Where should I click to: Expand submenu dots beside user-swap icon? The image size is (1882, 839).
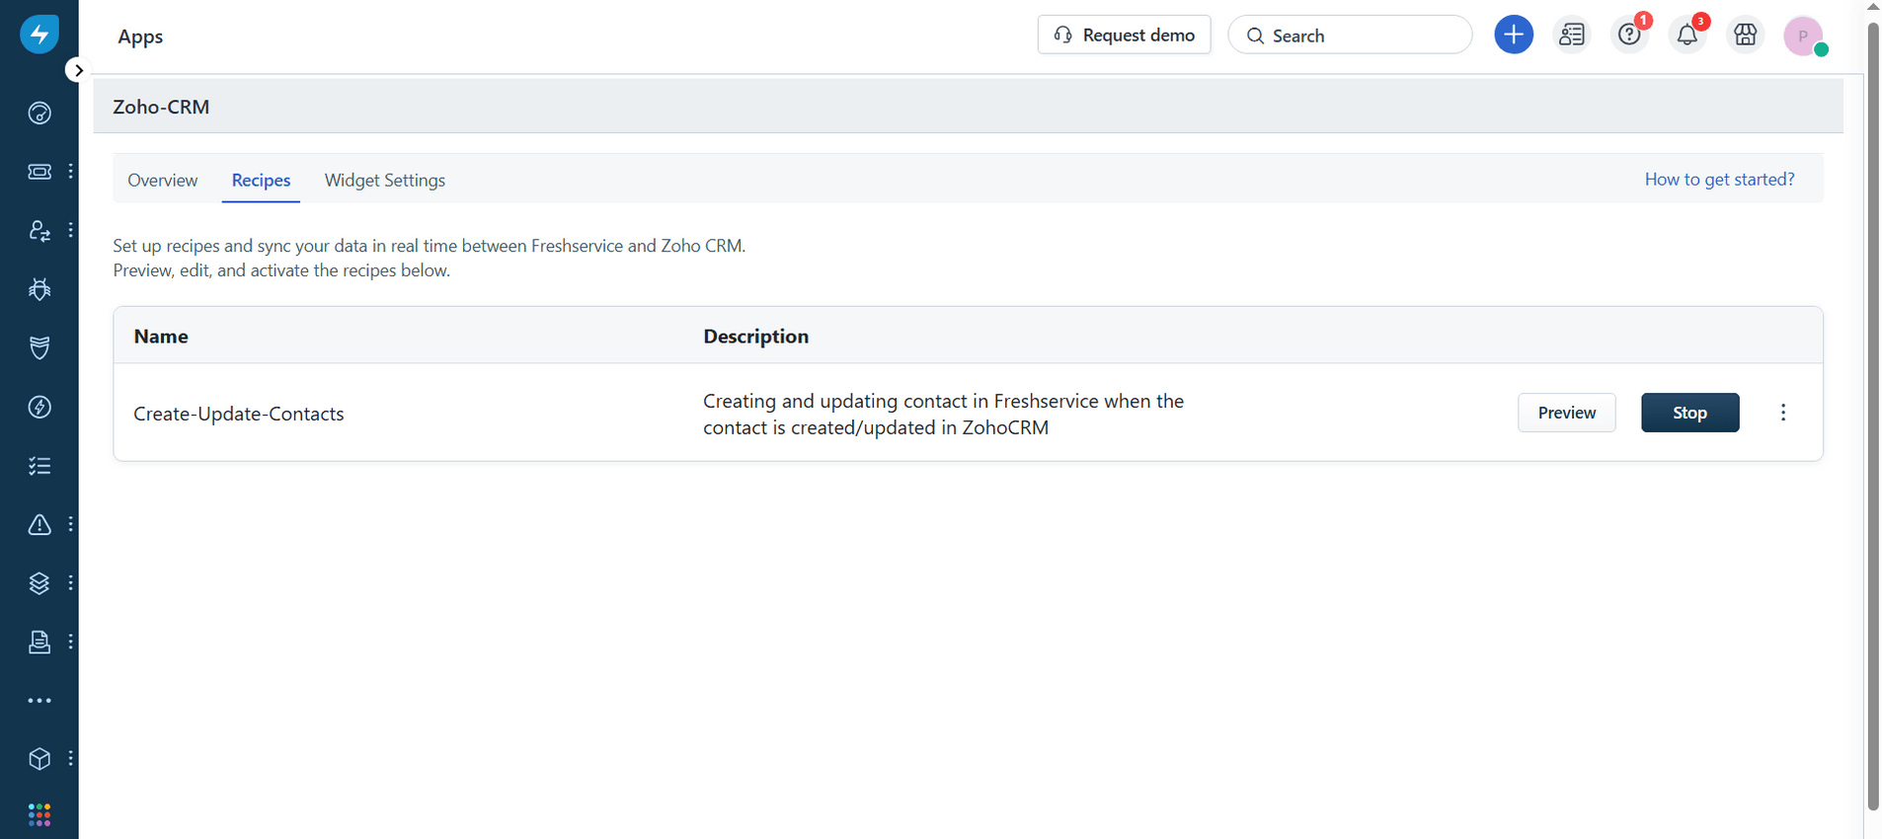[x=71, y=230]
